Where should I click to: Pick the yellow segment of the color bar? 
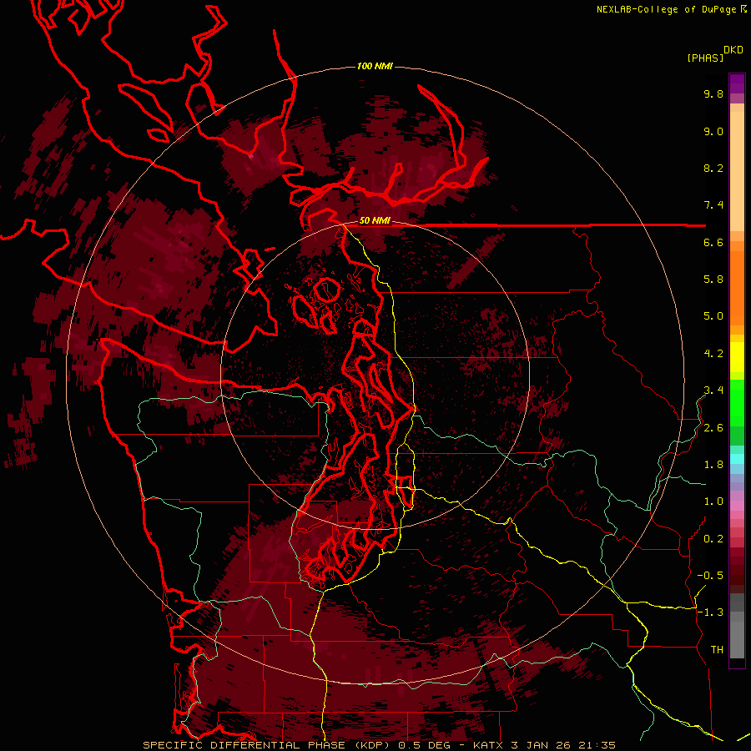click(737, 357)
